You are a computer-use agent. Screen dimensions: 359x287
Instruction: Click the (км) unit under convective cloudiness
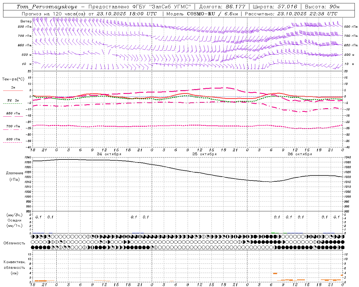click(x=14, y=273)
